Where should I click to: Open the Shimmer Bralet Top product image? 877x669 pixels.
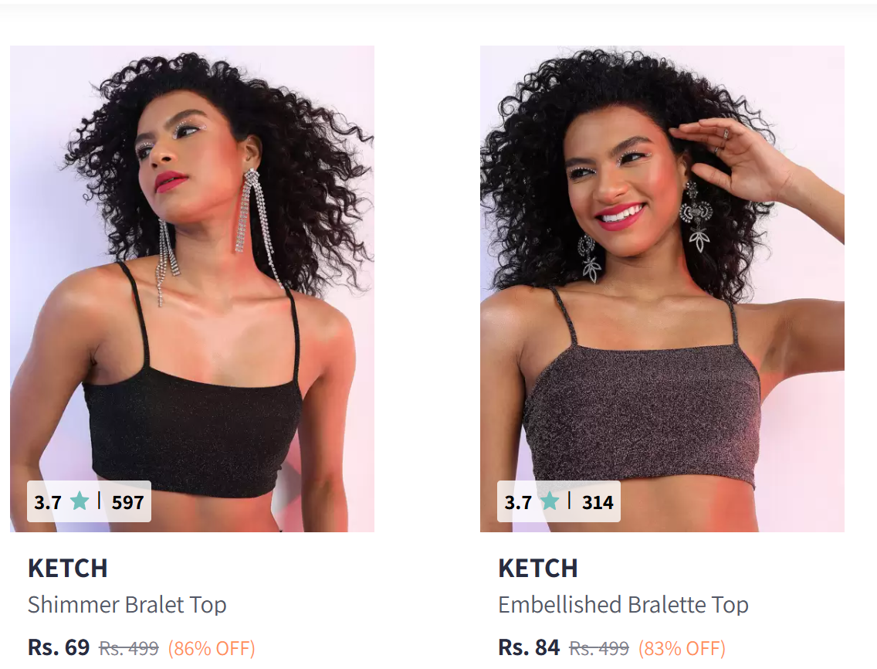pos(191,288)
